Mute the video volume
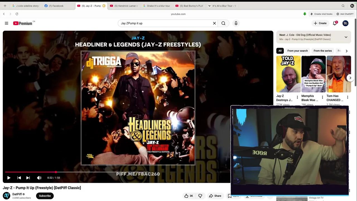 coord(39,178)
